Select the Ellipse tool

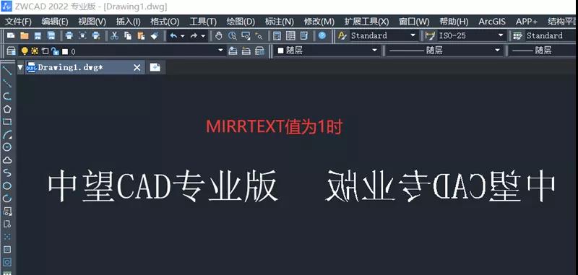(7, 186)
